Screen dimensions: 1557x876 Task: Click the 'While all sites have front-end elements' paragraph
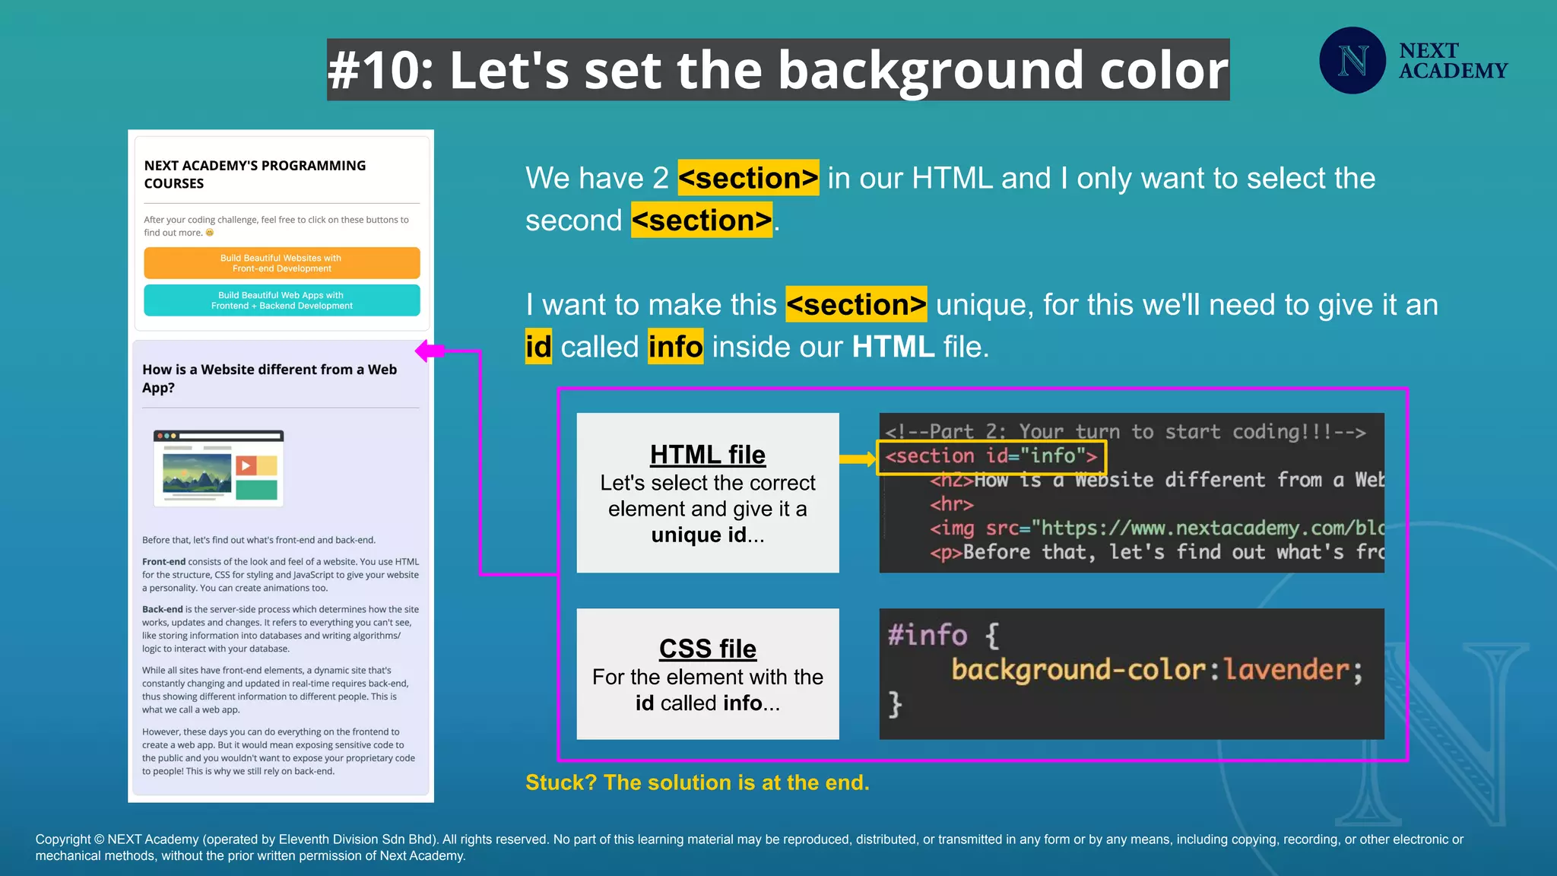pyautogui.click(x=276, y=690)
